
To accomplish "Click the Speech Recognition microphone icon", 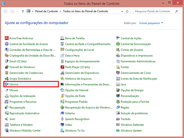I will pyautogui.click(x=62, y=119).
